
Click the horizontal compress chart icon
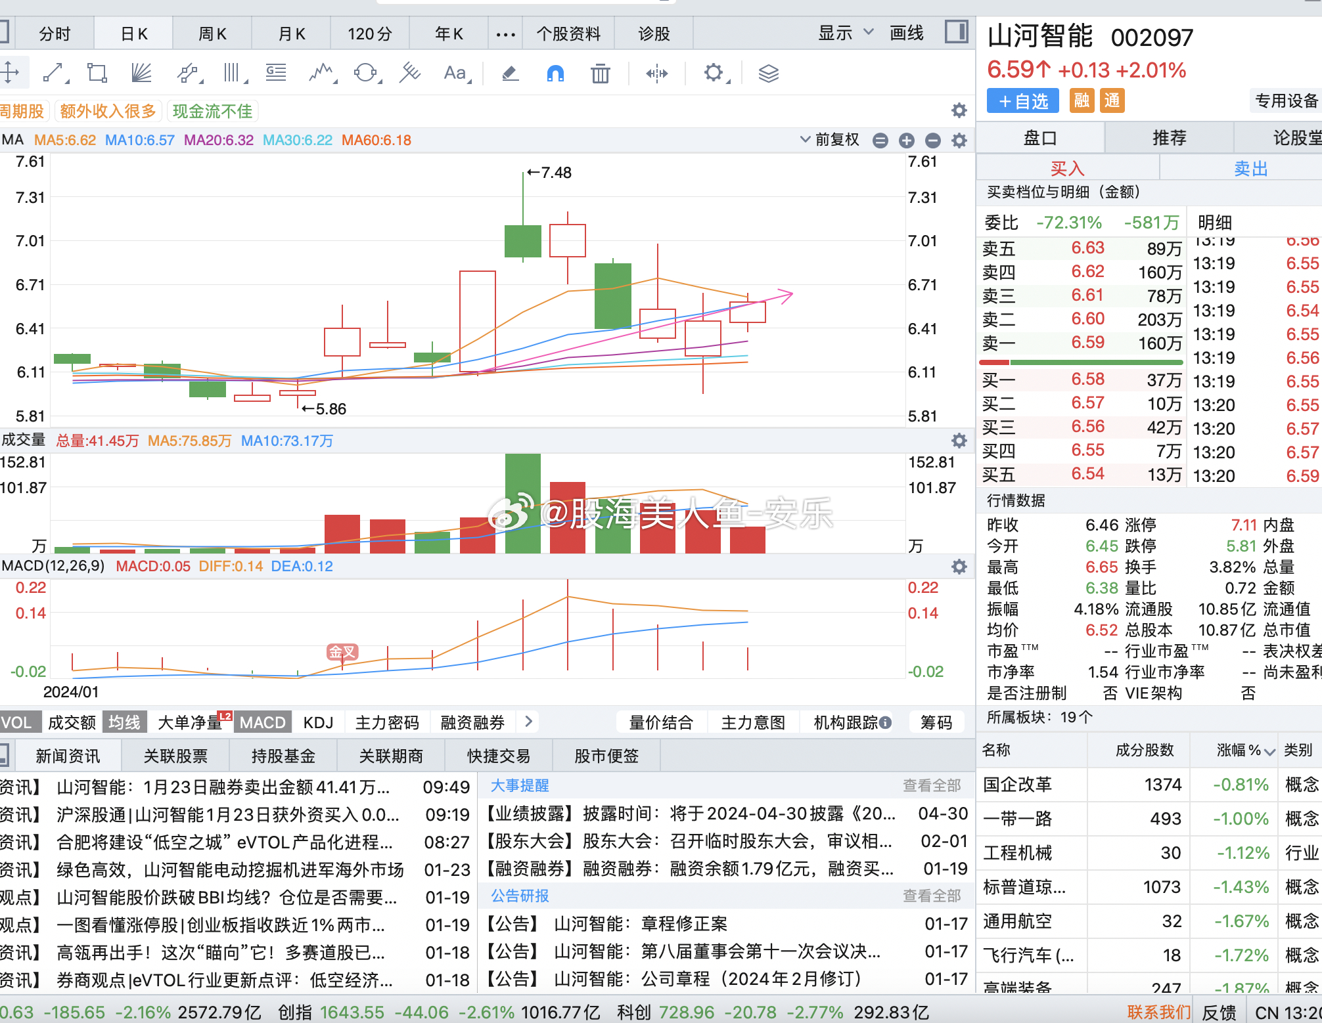coord(657,73)
